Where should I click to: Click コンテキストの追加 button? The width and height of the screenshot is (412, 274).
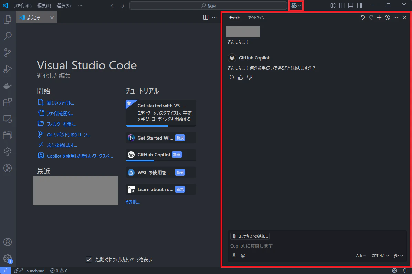tap(250, 236)
